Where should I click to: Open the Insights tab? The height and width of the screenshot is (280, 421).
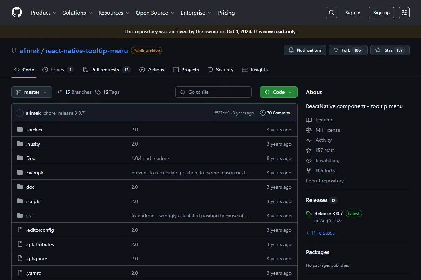(x=255, y=70)
